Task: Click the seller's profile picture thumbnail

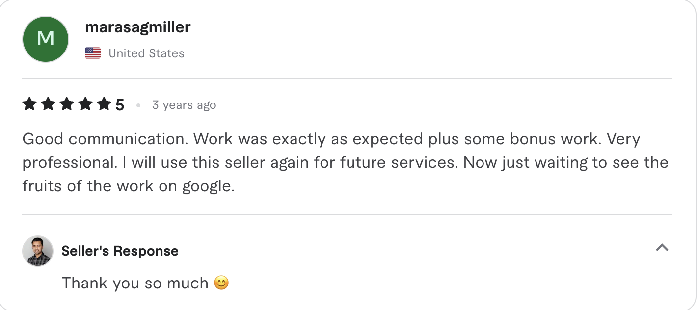Action: point(37,251)
